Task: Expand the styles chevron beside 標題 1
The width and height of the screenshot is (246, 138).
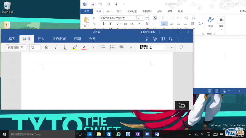Action: click(172, 47)
